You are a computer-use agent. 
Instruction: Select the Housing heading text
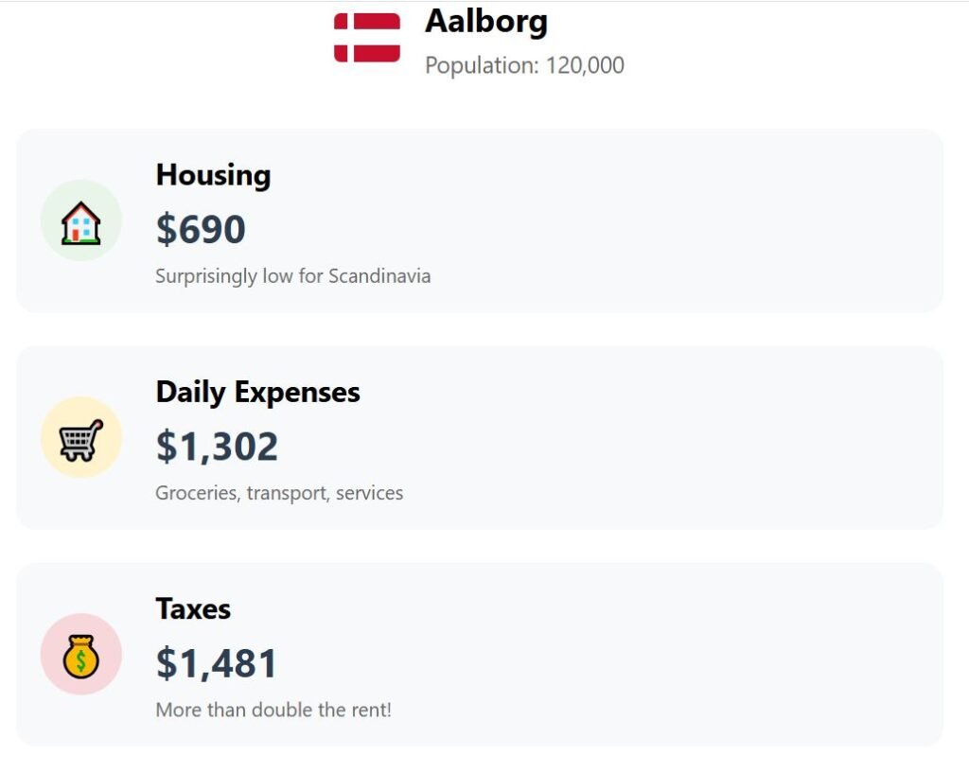pyautogui.click(x=213, y=175)
